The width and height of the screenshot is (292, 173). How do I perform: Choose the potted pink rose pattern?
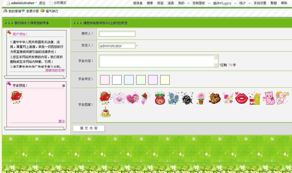pyautogui.click(x=201, y=98)
